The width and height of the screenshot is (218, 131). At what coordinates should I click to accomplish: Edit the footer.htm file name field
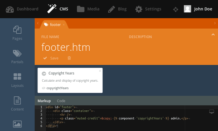point(66,47)
